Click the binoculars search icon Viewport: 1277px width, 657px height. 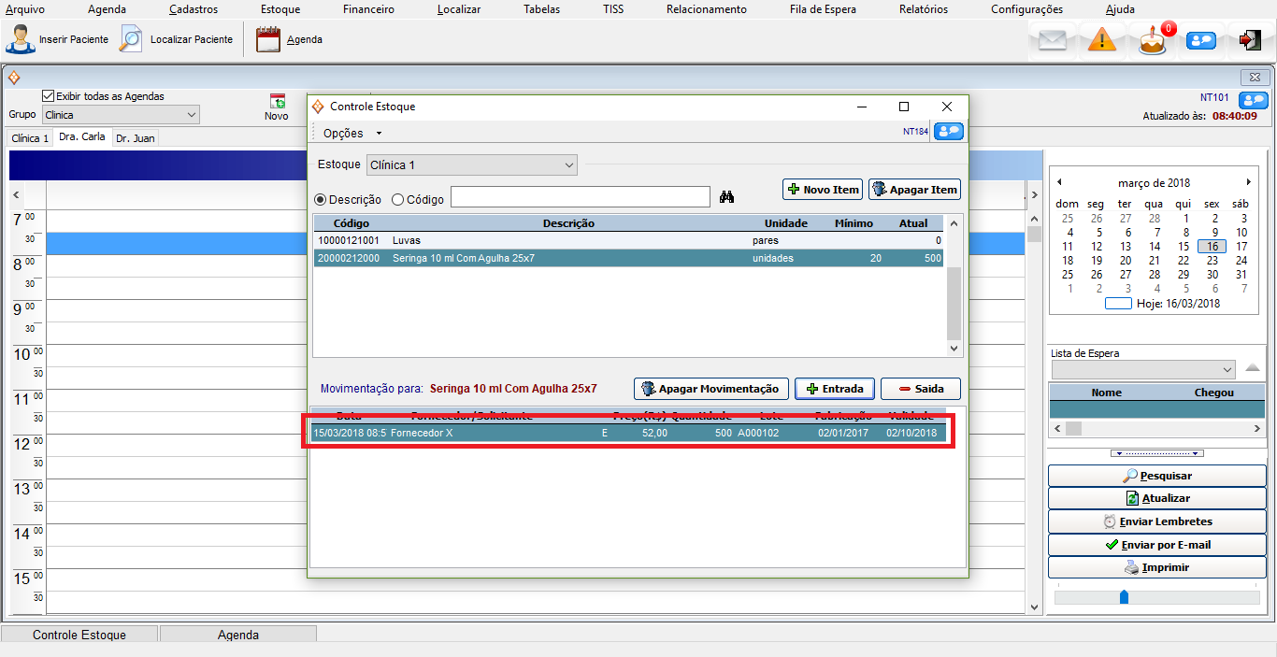click(x=727, y=197)
